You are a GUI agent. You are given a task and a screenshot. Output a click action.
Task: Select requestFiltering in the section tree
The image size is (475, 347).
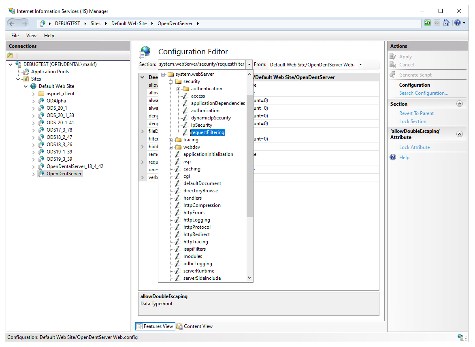207,132
